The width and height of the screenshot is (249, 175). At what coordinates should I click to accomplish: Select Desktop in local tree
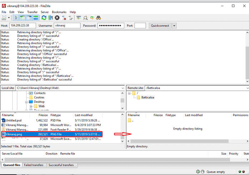[39, 102]
